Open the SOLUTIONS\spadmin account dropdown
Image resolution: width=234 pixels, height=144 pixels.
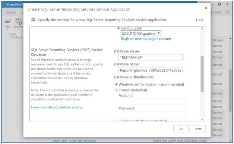(141, 34)
